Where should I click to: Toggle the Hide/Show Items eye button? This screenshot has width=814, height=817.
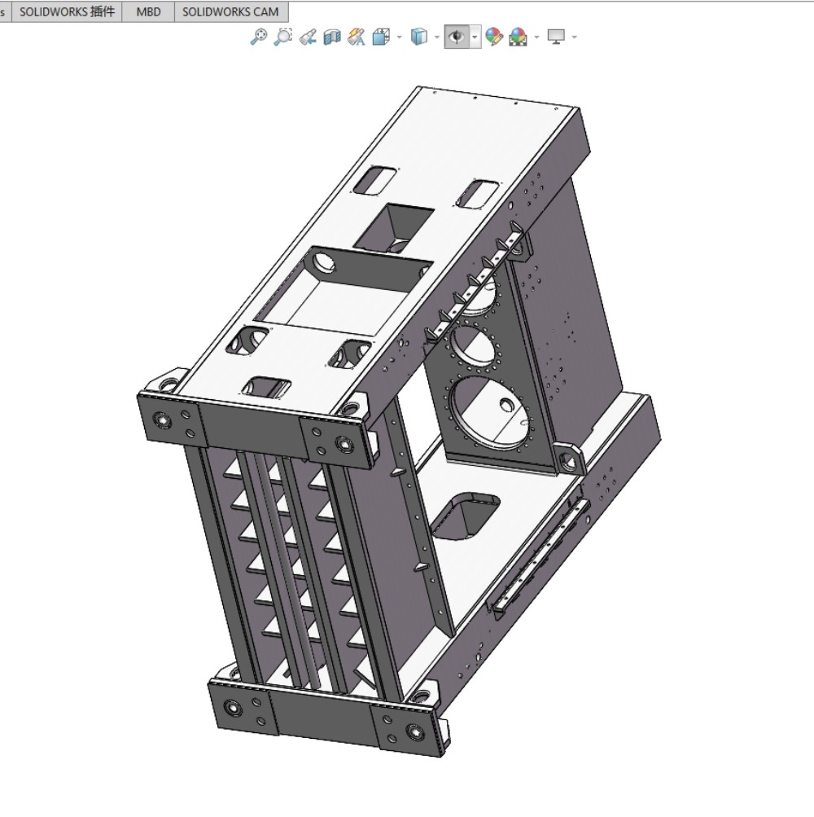pyautogui.click(x=457, y=37)
